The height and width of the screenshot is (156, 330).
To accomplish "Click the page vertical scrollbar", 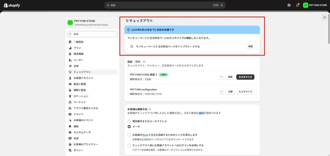I will [329, 28].
